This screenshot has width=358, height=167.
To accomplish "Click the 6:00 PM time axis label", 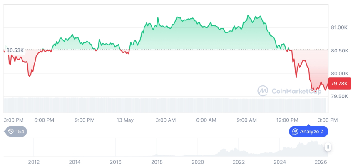I will [x=44, y=120].
